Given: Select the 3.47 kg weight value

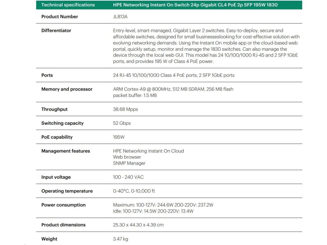Looking at the screenshot, I should click(x=120, y=239).
